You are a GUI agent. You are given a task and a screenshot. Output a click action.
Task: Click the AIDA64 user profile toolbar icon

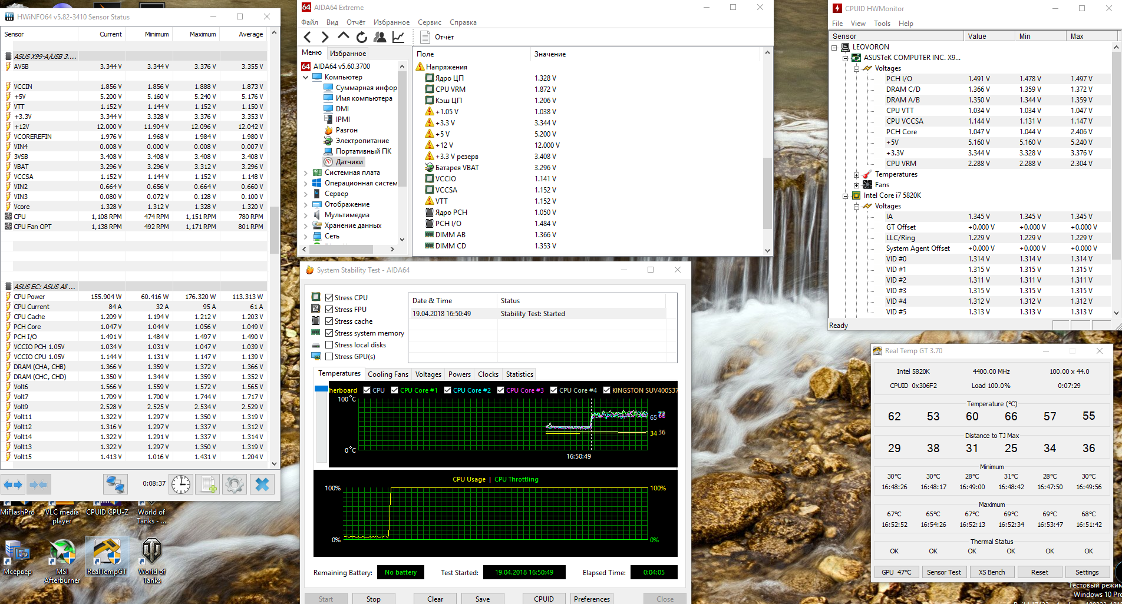click(x=380, y=37)
